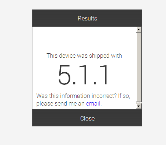Click the word 'shipped' in the message

[x=99, y=56]
